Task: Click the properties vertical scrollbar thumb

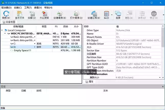Action: 163,37
